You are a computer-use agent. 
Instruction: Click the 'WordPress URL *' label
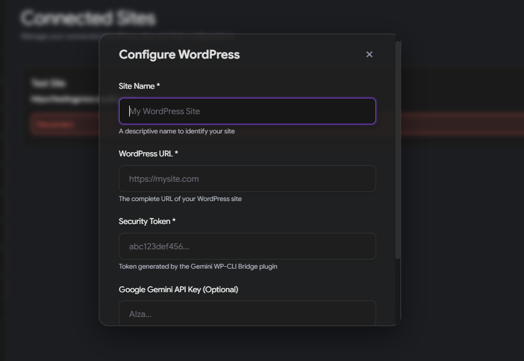point(149,154)
